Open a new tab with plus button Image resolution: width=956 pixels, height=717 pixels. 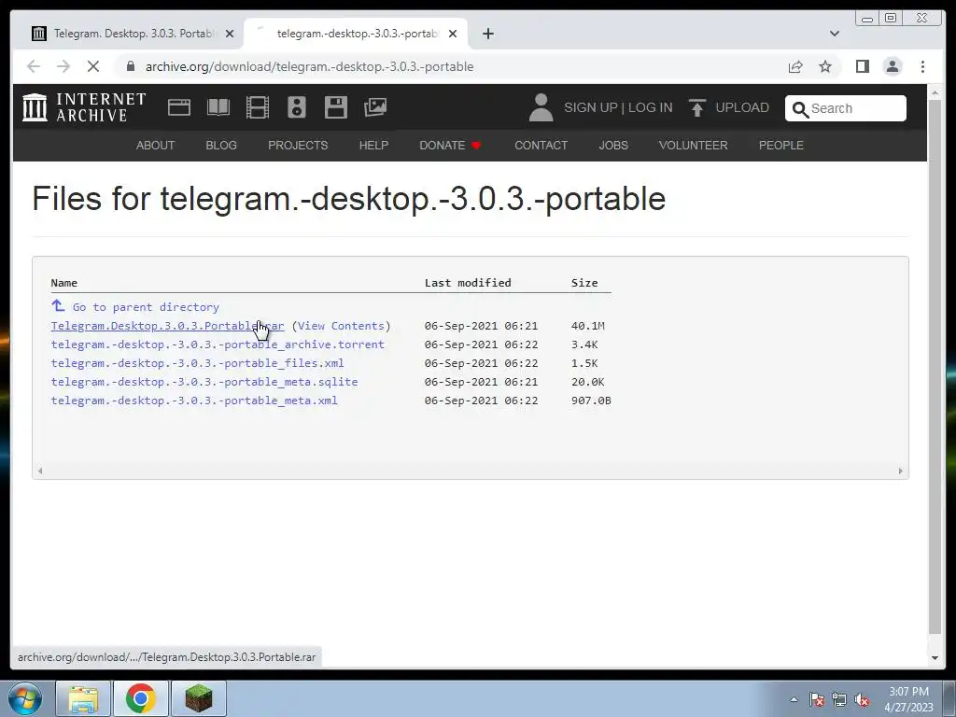[x=487, y=34]
